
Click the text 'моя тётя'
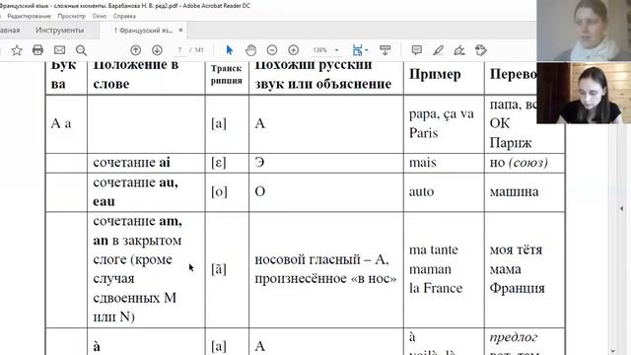coord(516,249)
